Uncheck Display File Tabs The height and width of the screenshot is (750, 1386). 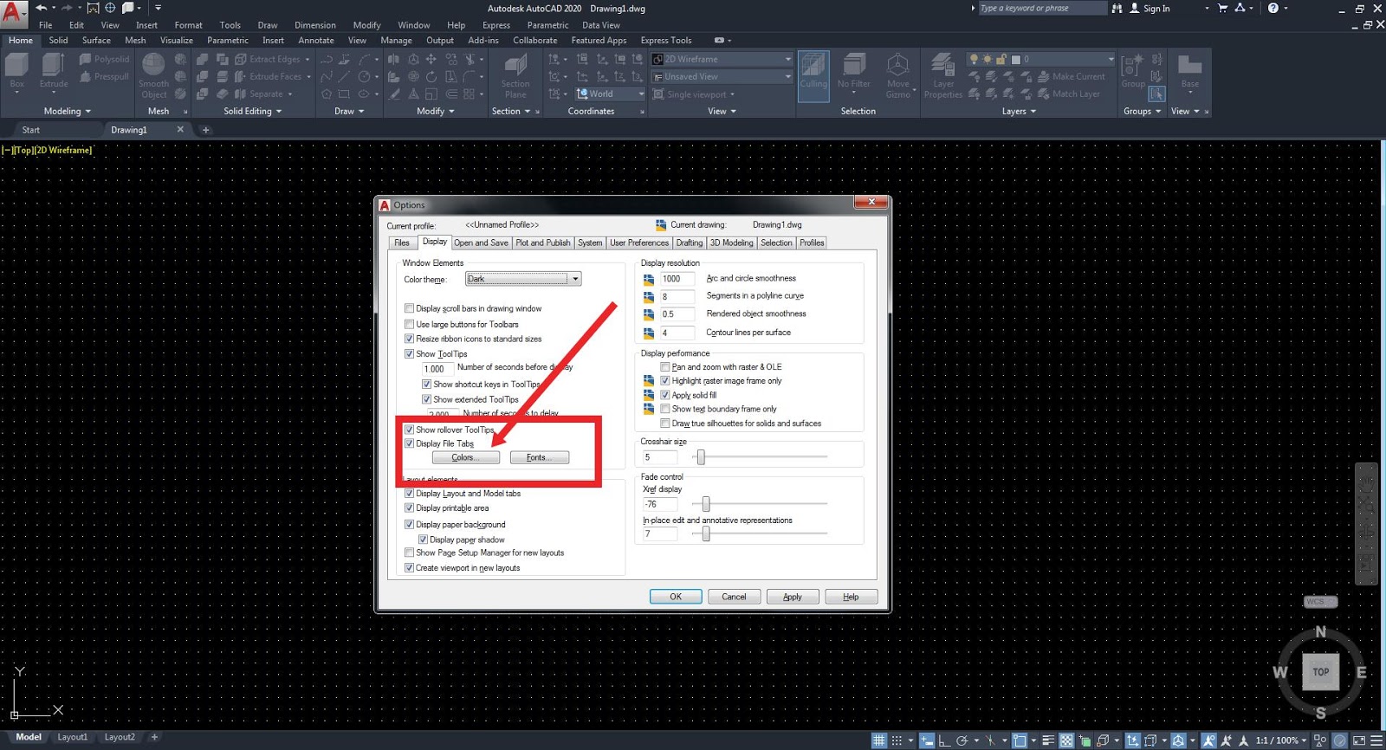tap(410, 443)
